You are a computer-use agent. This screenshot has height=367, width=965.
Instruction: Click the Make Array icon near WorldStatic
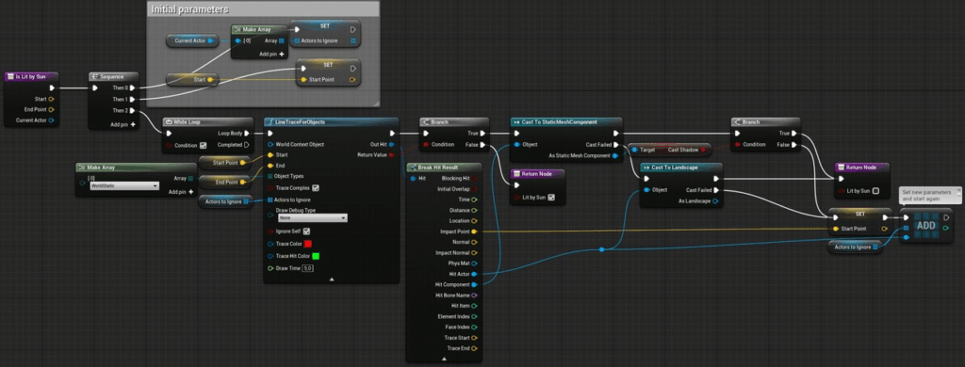82,168
